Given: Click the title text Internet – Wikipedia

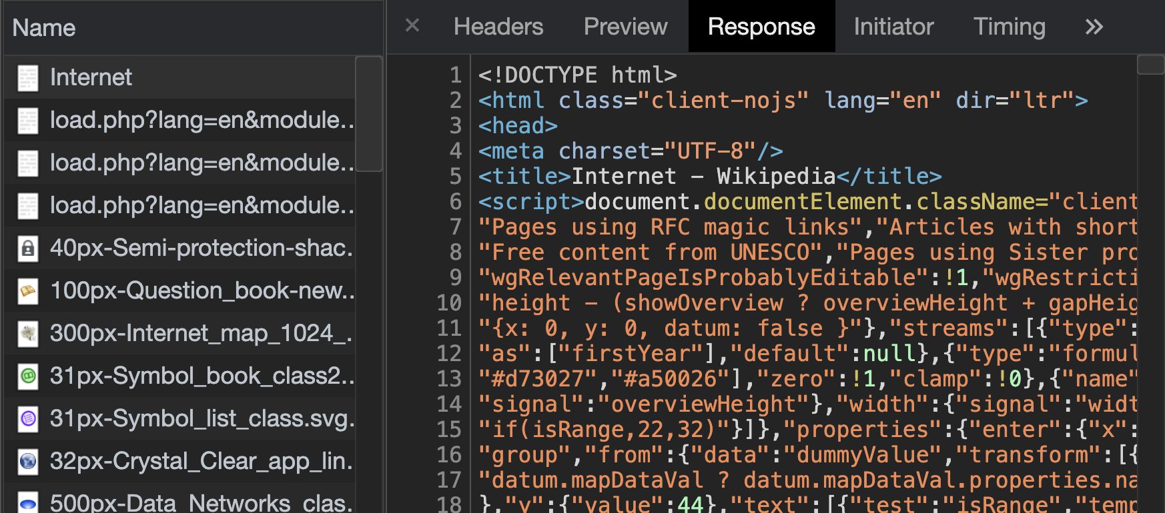Looking at the screenshot, I should pos(704,176).
